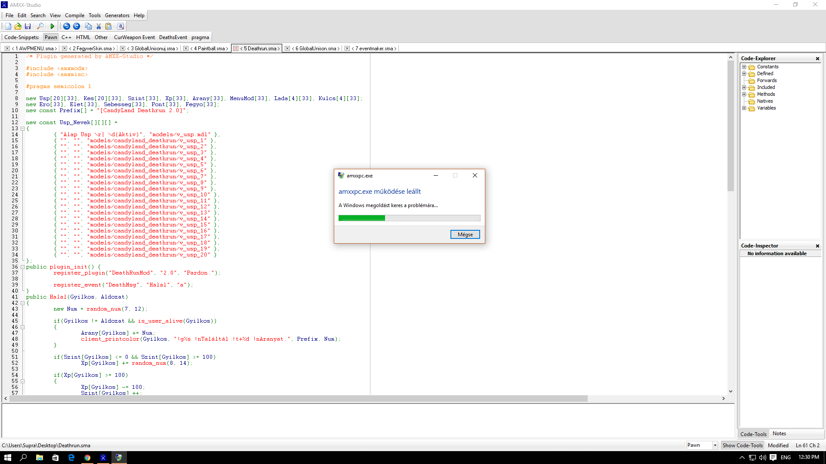Switch to the 4 Paintball.sma tab
This screenshot has width=826, height=464.
pyautogui.click(x=209, y=49)
